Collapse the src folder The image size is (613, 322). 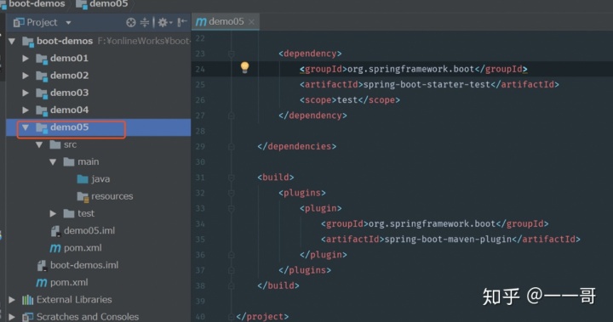click(39, 144)
